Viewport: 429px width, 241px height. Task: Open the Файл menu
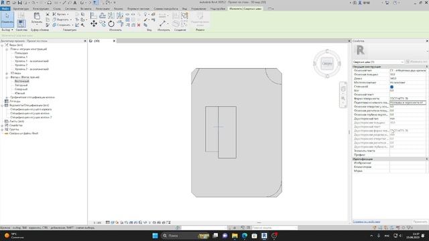coord(5,9)
